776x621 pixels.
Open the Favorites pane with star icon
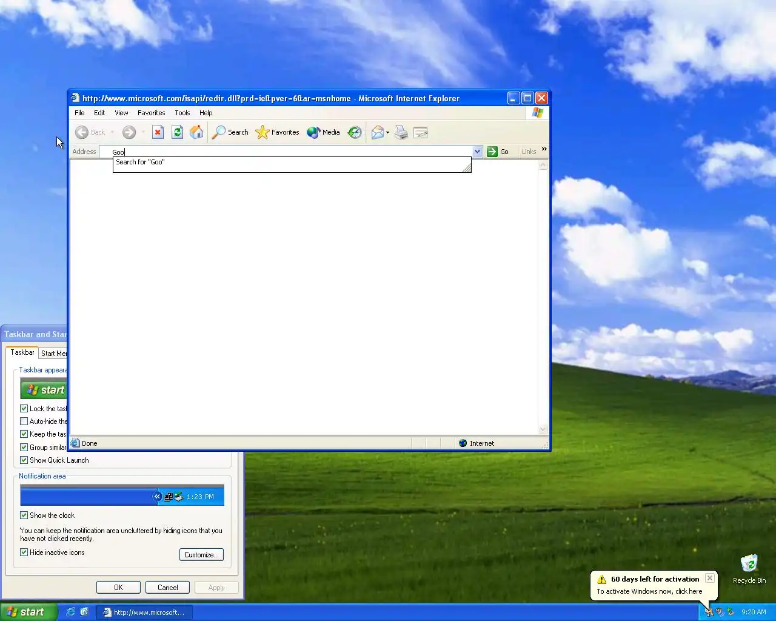[277, 132]
